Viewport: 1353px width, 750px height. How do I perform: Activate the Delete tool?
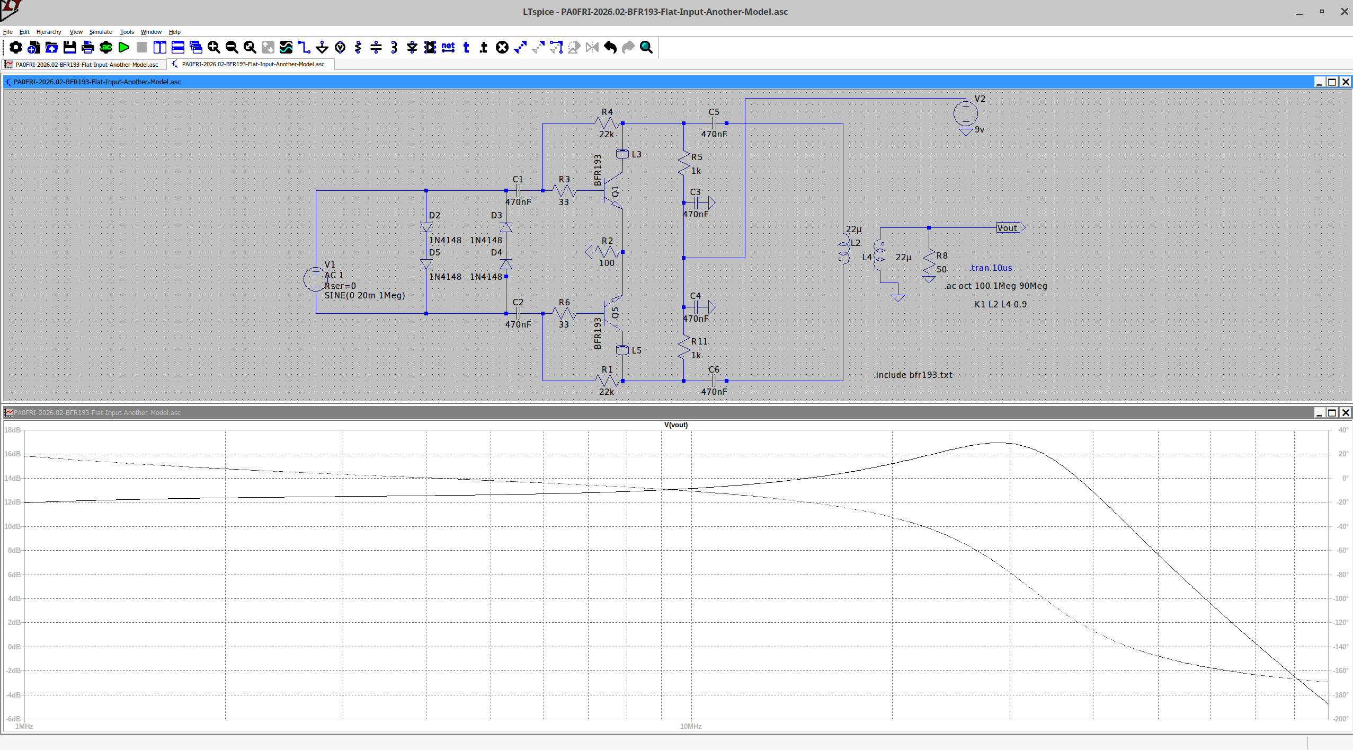[x=502, y=48]
